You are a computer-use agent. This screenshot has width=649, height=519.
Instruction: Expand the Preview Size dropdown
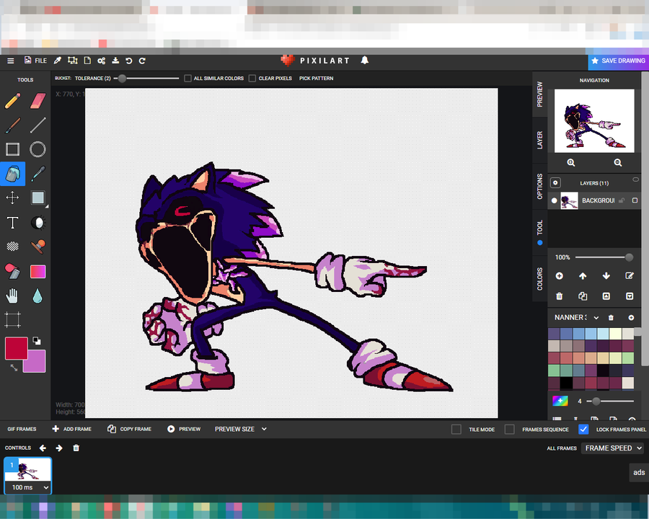point(240,429)
